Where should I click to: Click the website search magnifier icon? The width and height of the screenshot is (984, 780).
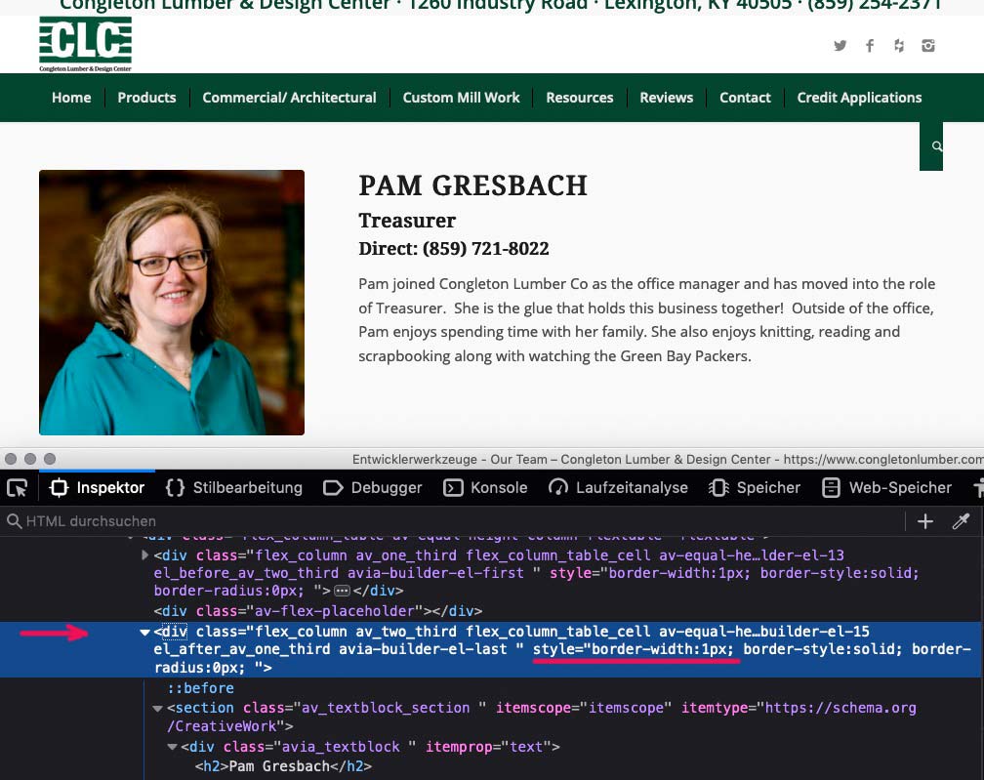[937, 146]
